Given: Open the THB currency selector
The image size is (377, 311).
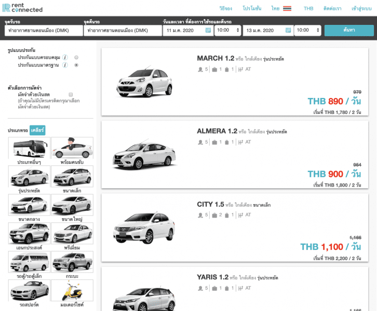Looking at the screenshot, I should [308, 9].
